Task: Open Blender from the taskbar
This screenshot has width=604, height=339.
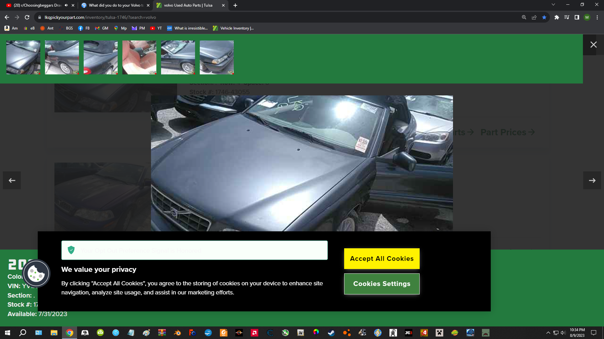Action: tap(177, 333)
